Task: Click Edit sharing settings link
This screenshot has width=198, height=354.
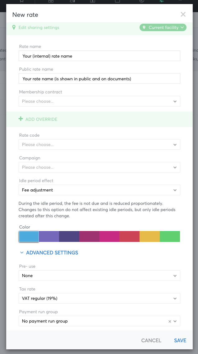Action: [39, 27]
